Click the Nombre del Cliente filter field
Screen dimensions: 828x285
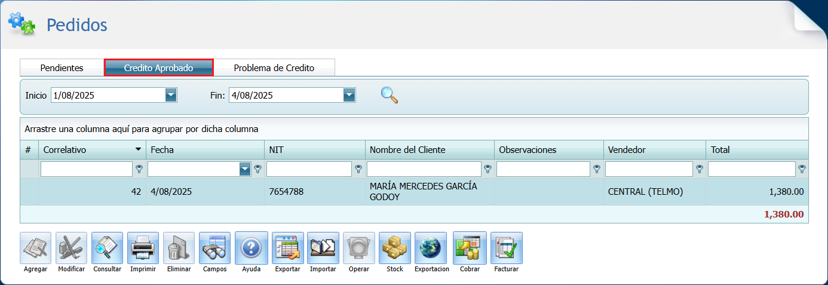click(424, 169)
